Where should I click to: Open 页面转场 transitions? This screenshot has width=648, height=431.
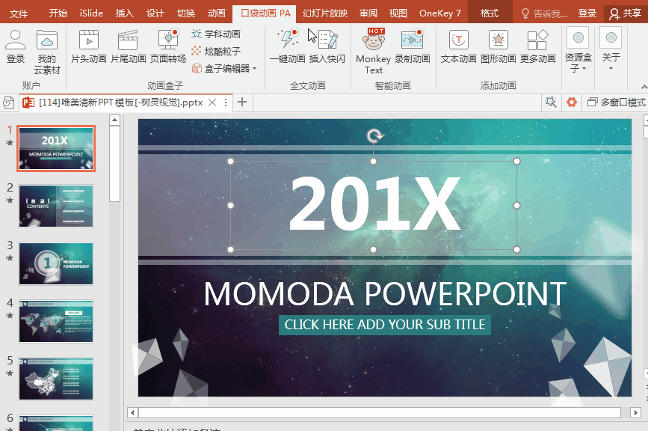pyautogui.click(x=167, y=46)
